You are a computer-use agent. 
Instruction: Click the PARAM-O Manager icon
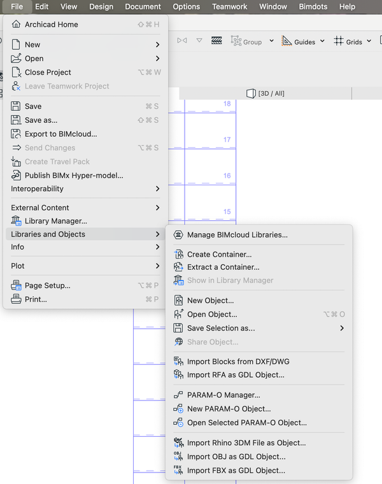click(x=178, y=395)
